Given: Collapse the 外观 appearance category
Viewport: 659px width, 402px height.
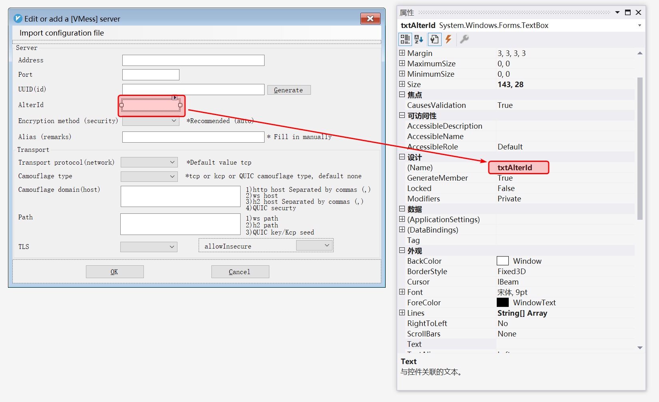Looking at the screenshot, I should tap(402, 251).
